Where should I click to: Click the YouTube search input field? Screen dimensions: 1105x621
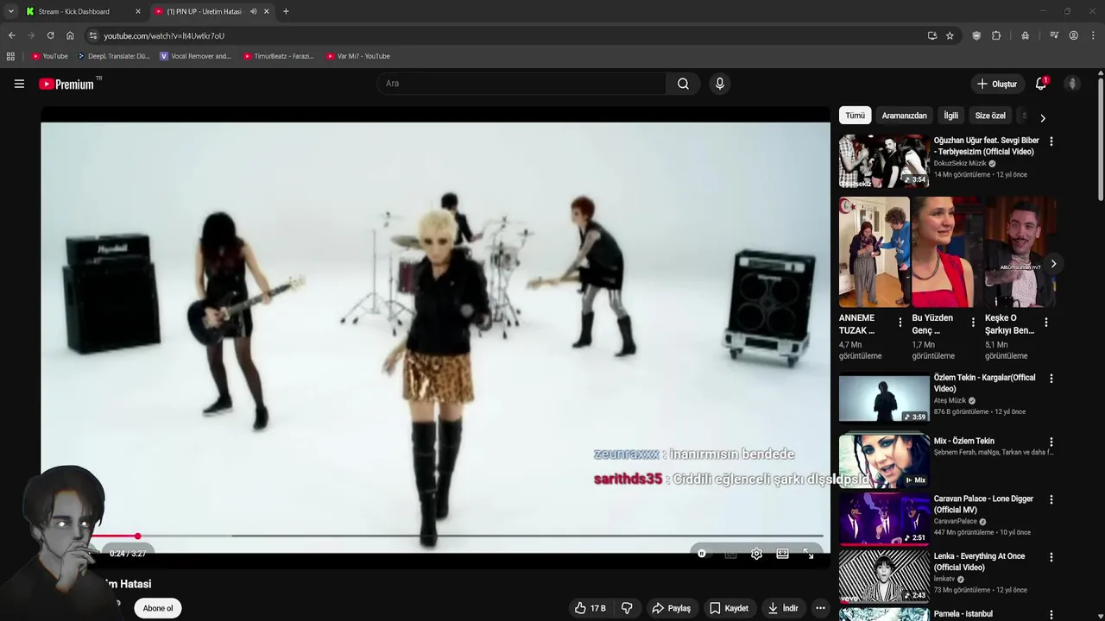521,84
